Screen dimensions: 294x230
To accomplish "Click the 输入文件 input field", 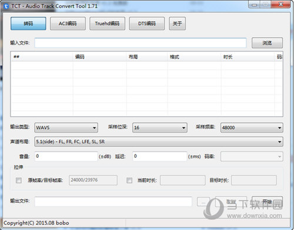I will [x=141, y=43].
